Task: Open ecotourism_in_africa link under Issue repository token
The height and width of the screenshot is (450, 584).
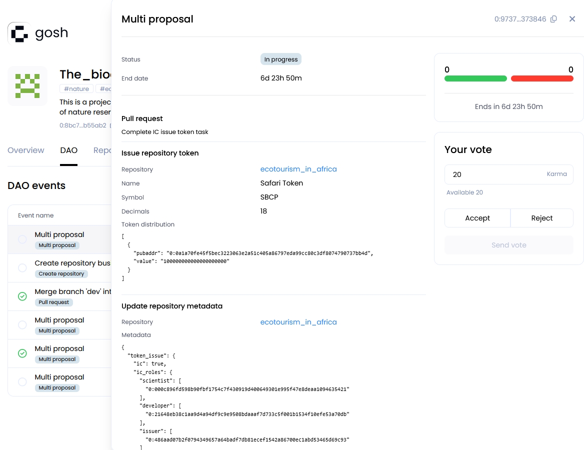Action: [x=298, y=169]
